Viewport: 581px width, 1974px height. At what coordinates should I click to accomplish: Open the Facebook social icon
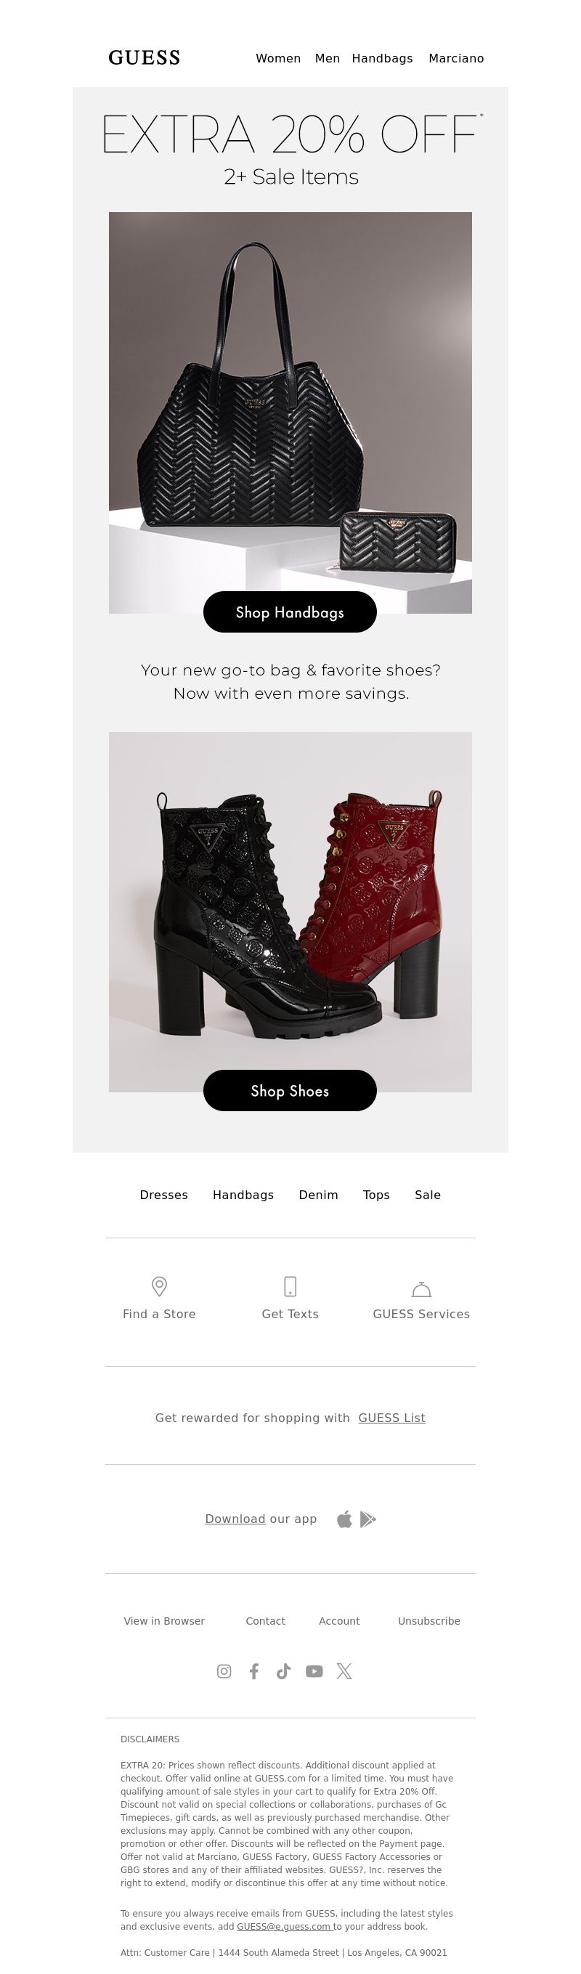[x=253, y=1671]
